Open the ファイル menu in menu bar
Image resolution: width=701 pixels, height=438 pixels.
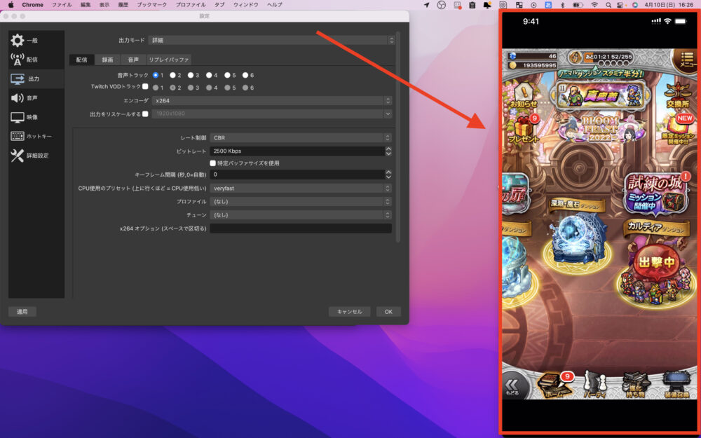[x=61, y=5]
